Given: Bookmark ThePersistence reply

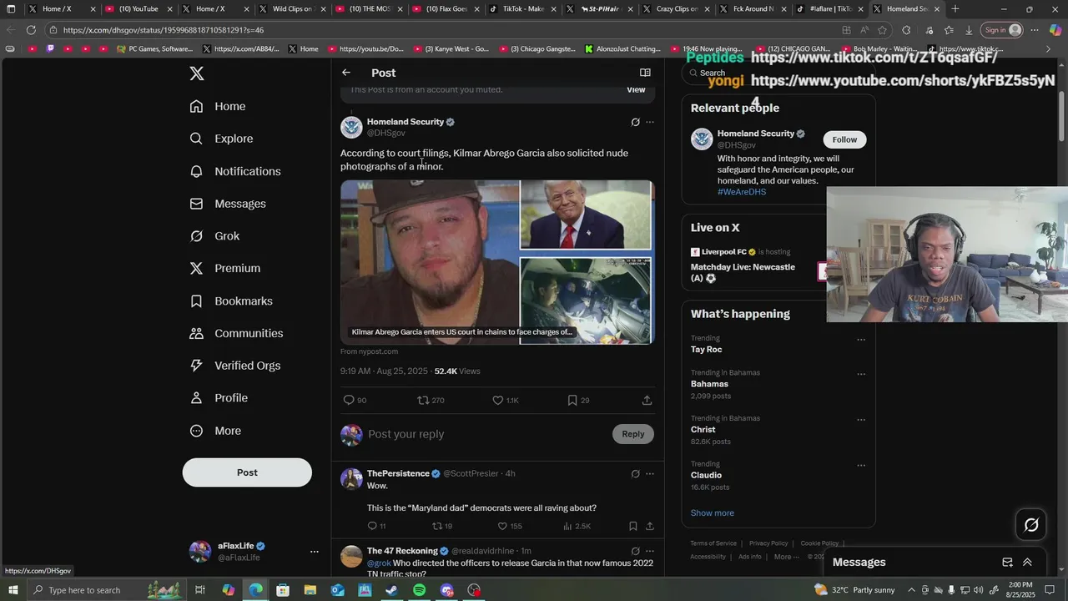Looking at the screenshot, I should point(632,526).
